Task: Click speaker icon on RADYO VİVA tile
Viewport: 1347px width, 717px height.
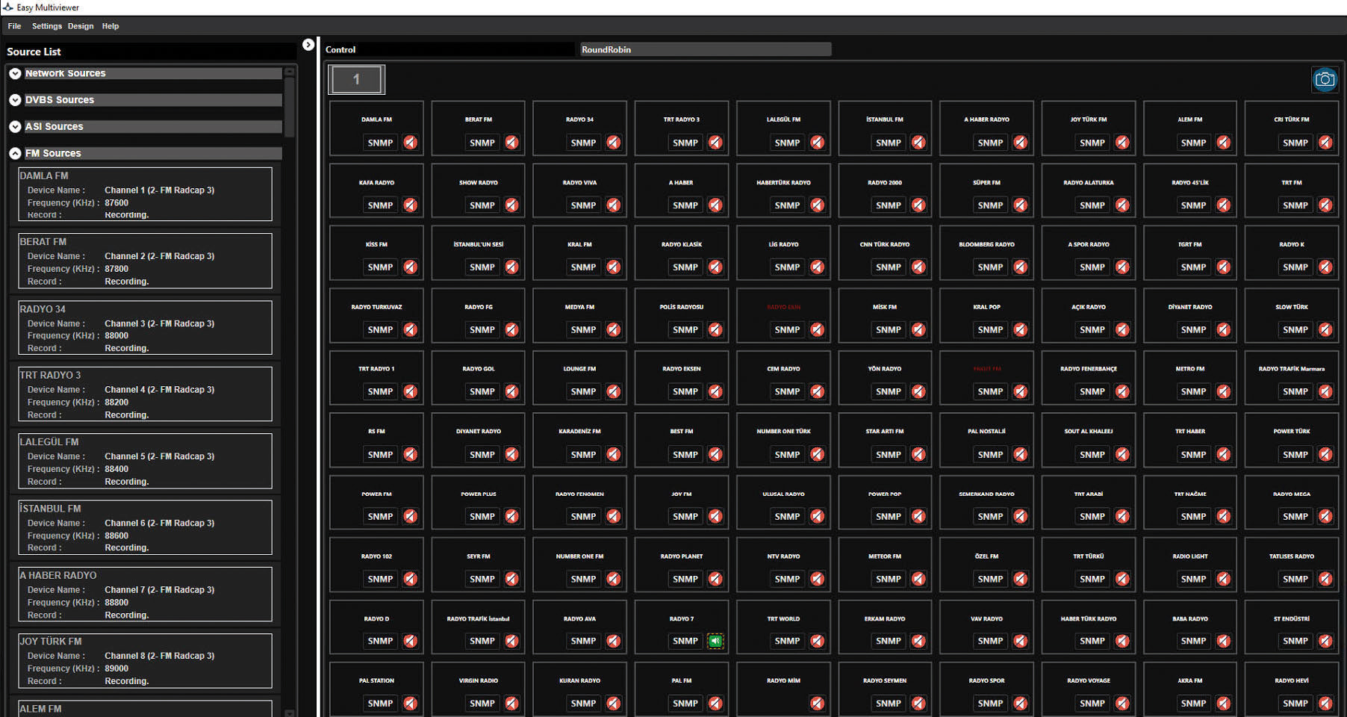Action: click(x=614, y=205)
